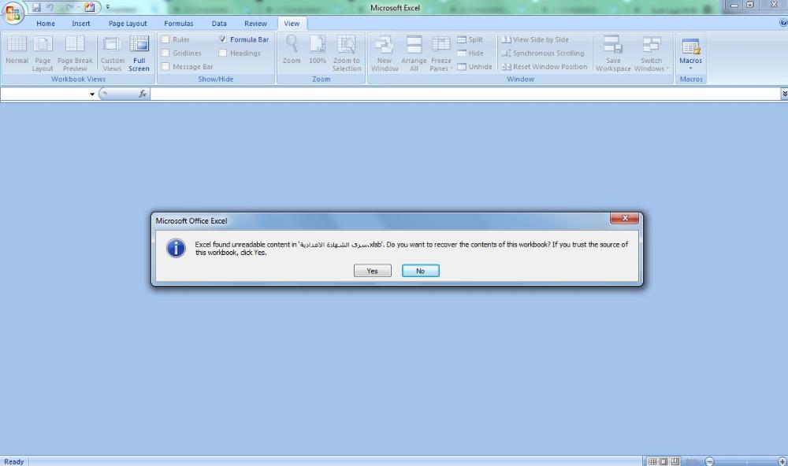The image size is (788, 466).
Task: Switch to Full Screen view
Action: pyautogui.click(x=139, y=54)
